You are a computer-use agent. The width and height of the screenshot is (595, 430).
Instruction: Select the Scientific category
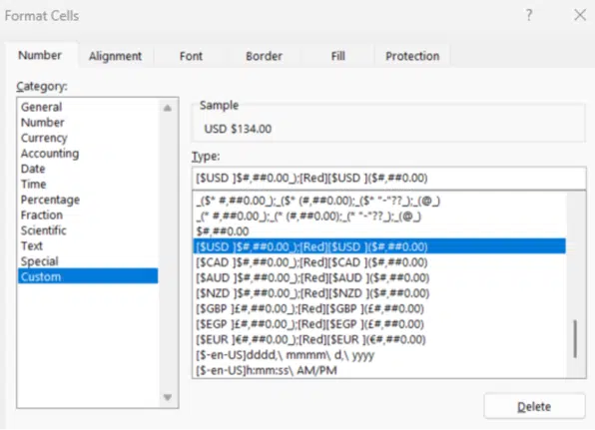(88, 230)
